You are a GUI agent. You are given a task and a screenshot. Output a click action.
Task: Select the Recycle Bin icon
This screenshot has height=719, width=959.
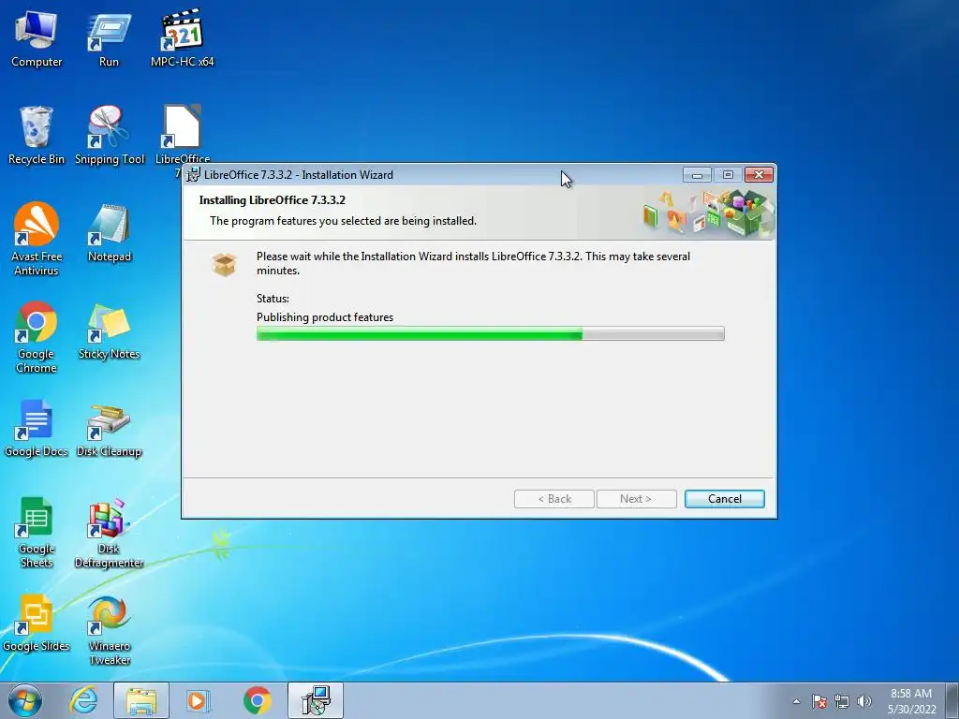[37, 136]
